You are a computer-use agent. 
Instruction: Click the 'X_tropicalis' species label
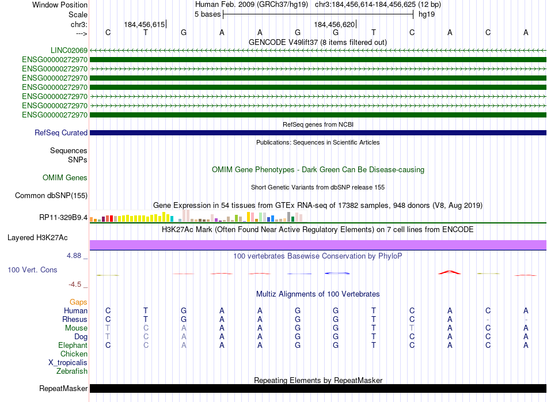(68, 363)
